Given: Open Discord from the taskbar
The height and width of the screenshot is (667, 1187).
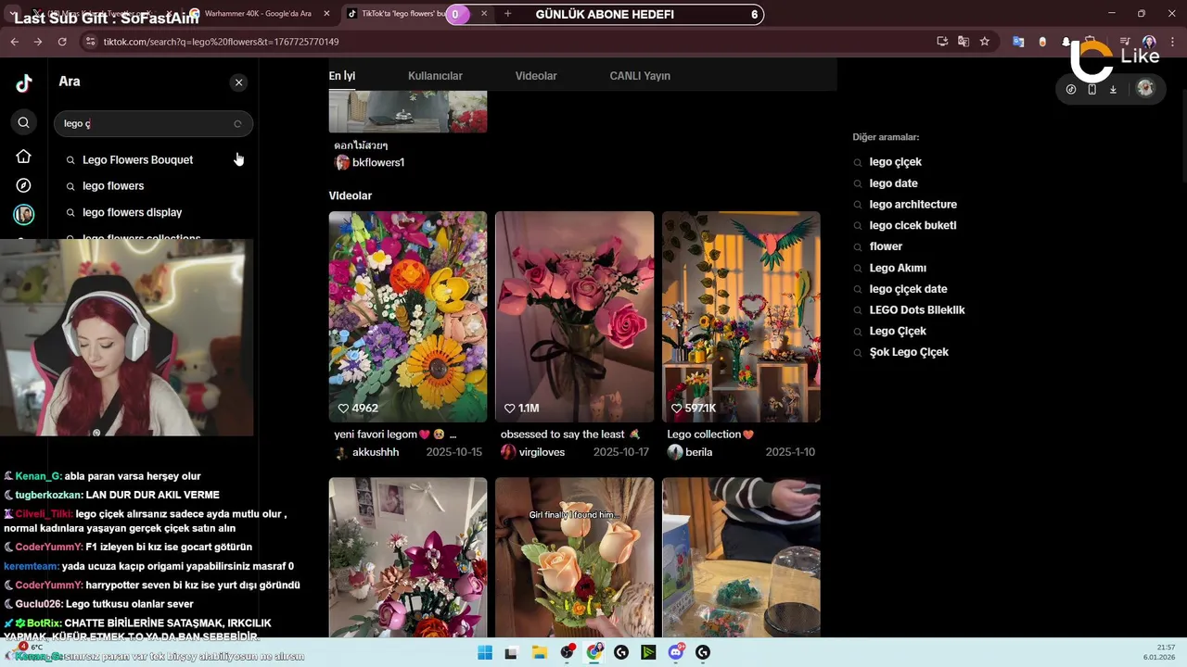Looking at the screenshot, I should point(676,653).
